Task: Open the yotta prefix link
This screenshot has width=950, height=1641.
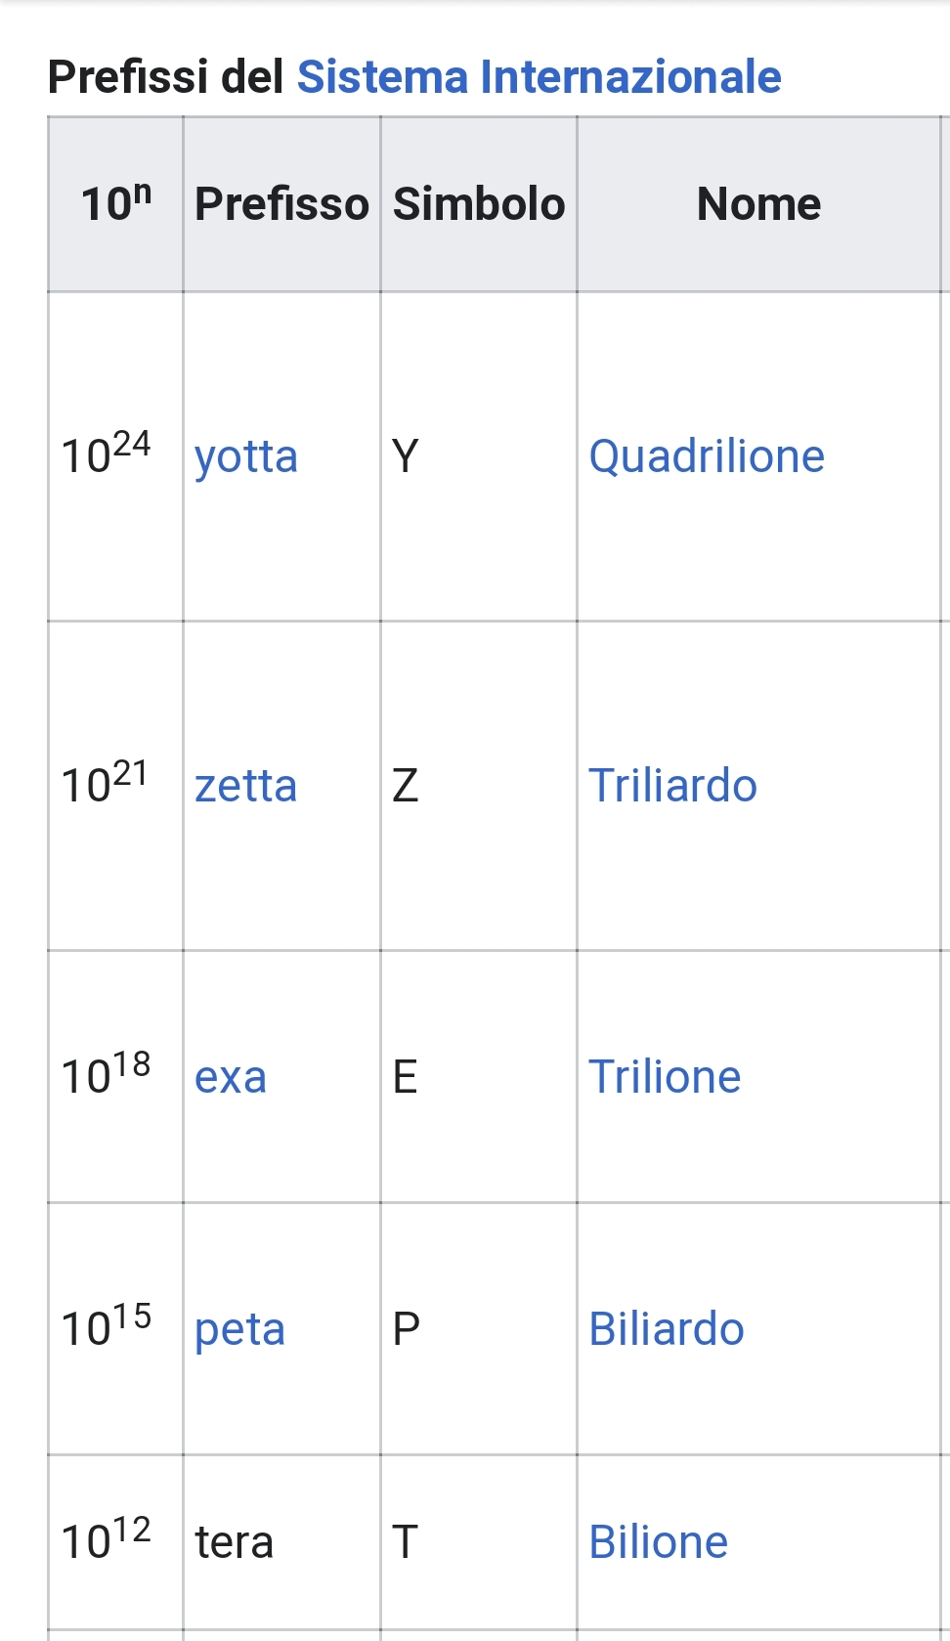Action: (x=246, y=456)
